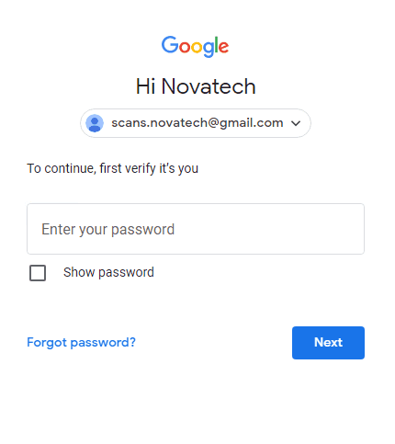Click the red e in the Google logo

click(224, 48)
